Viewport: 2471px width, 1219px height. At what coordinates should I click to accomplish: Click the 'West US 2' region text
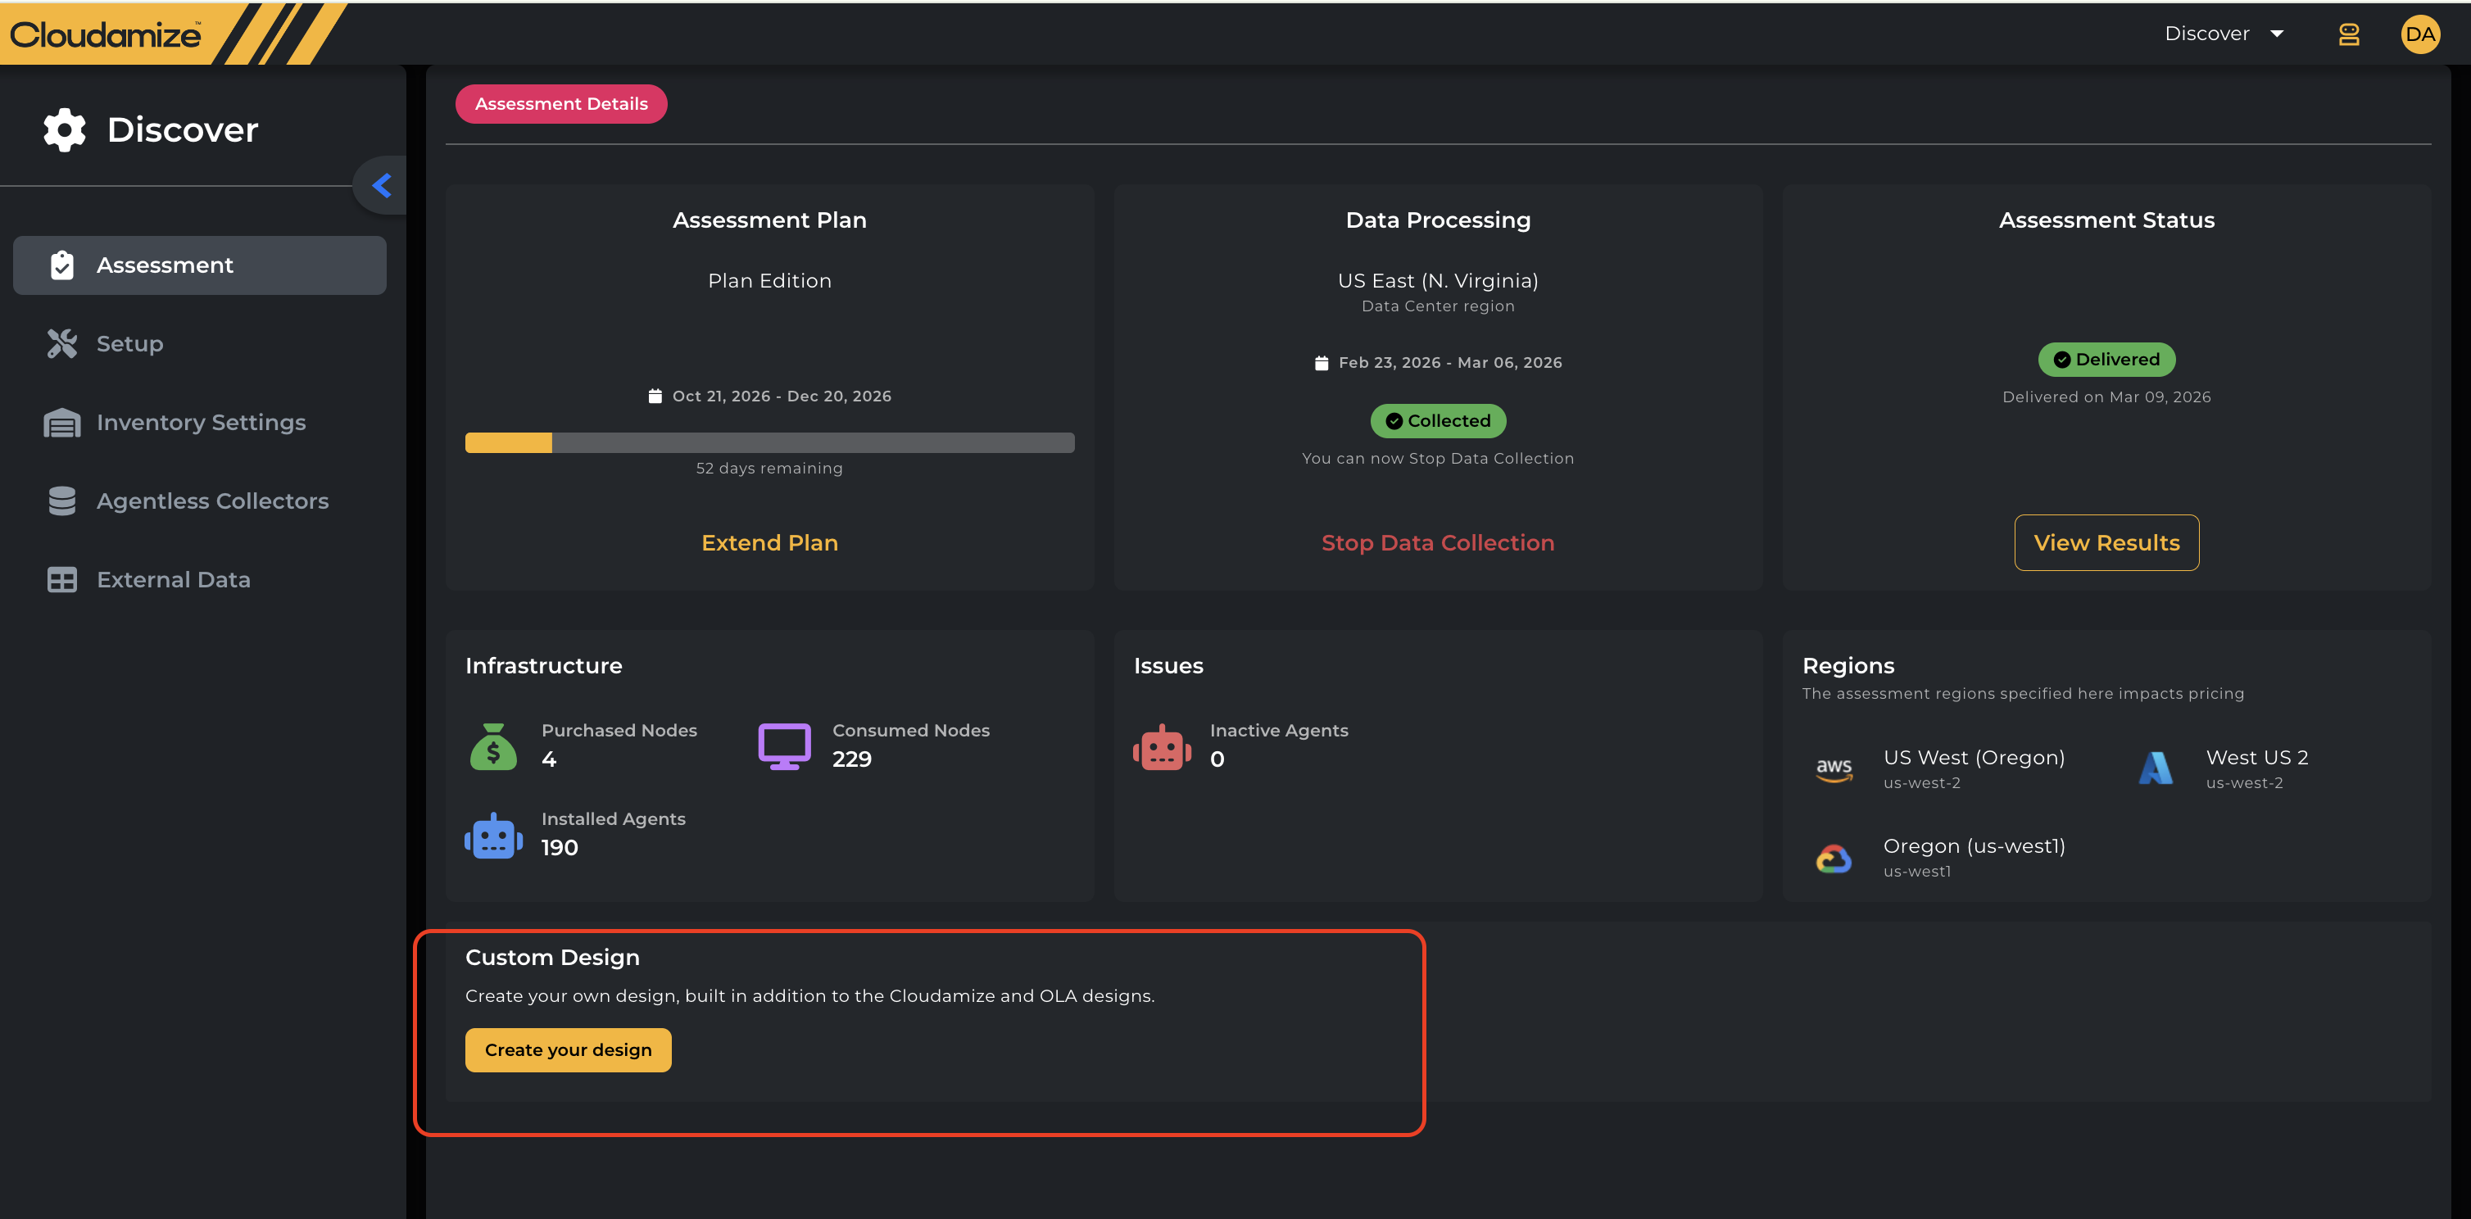tap(2257, 758)
